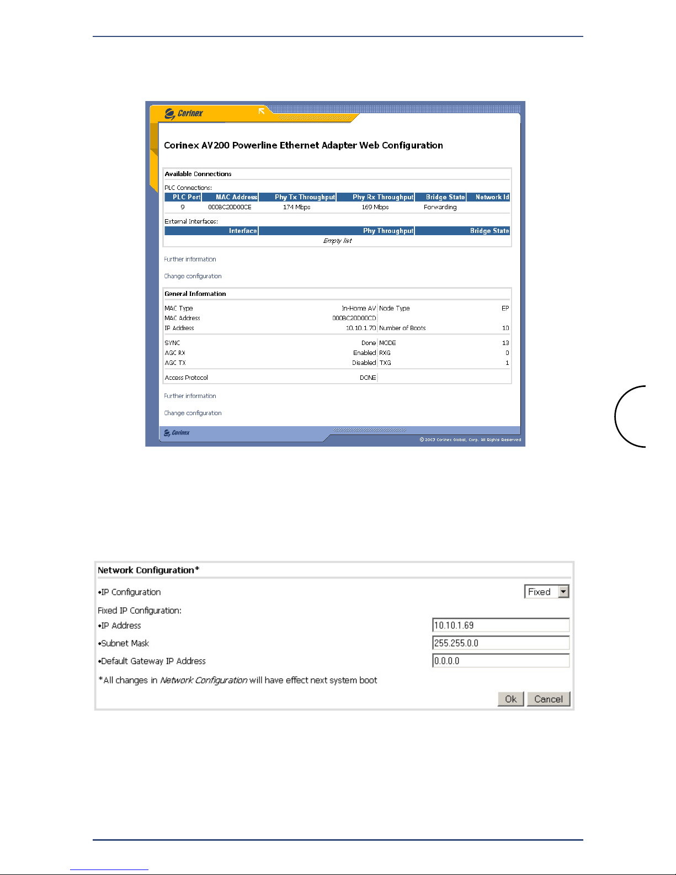Image resolution: width=676 pixels, height=875 pixels.
Task: Click the IP Address field showing 10.10.1.69
Action: (500, 625)
